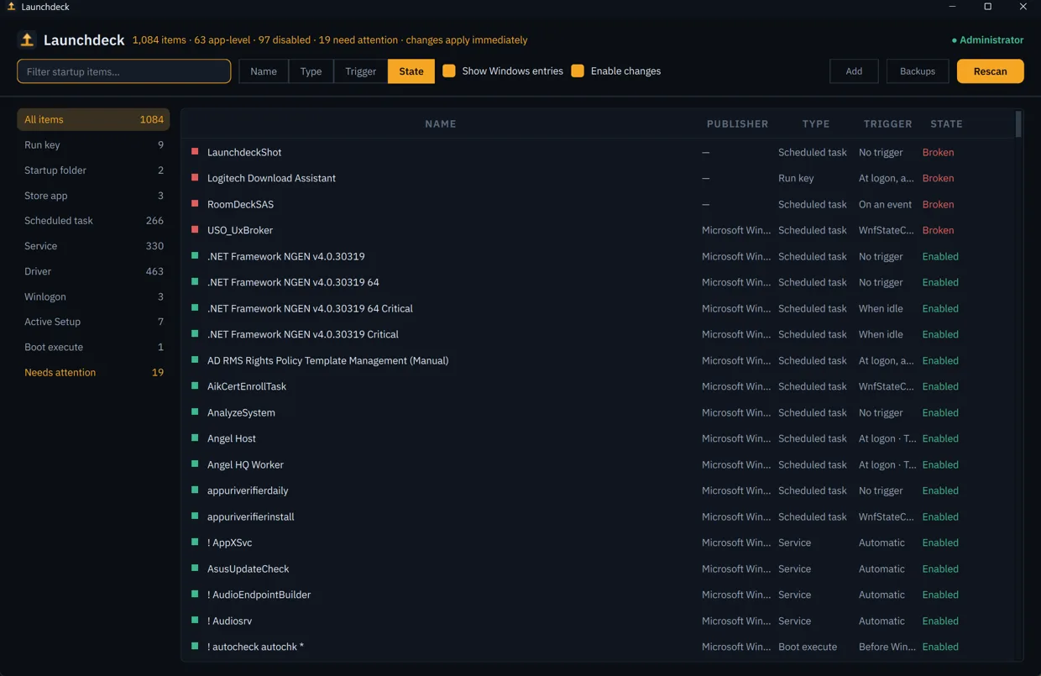
Task: Toggle the Enable changes checkbox
Action: click(x=578, y=71)
